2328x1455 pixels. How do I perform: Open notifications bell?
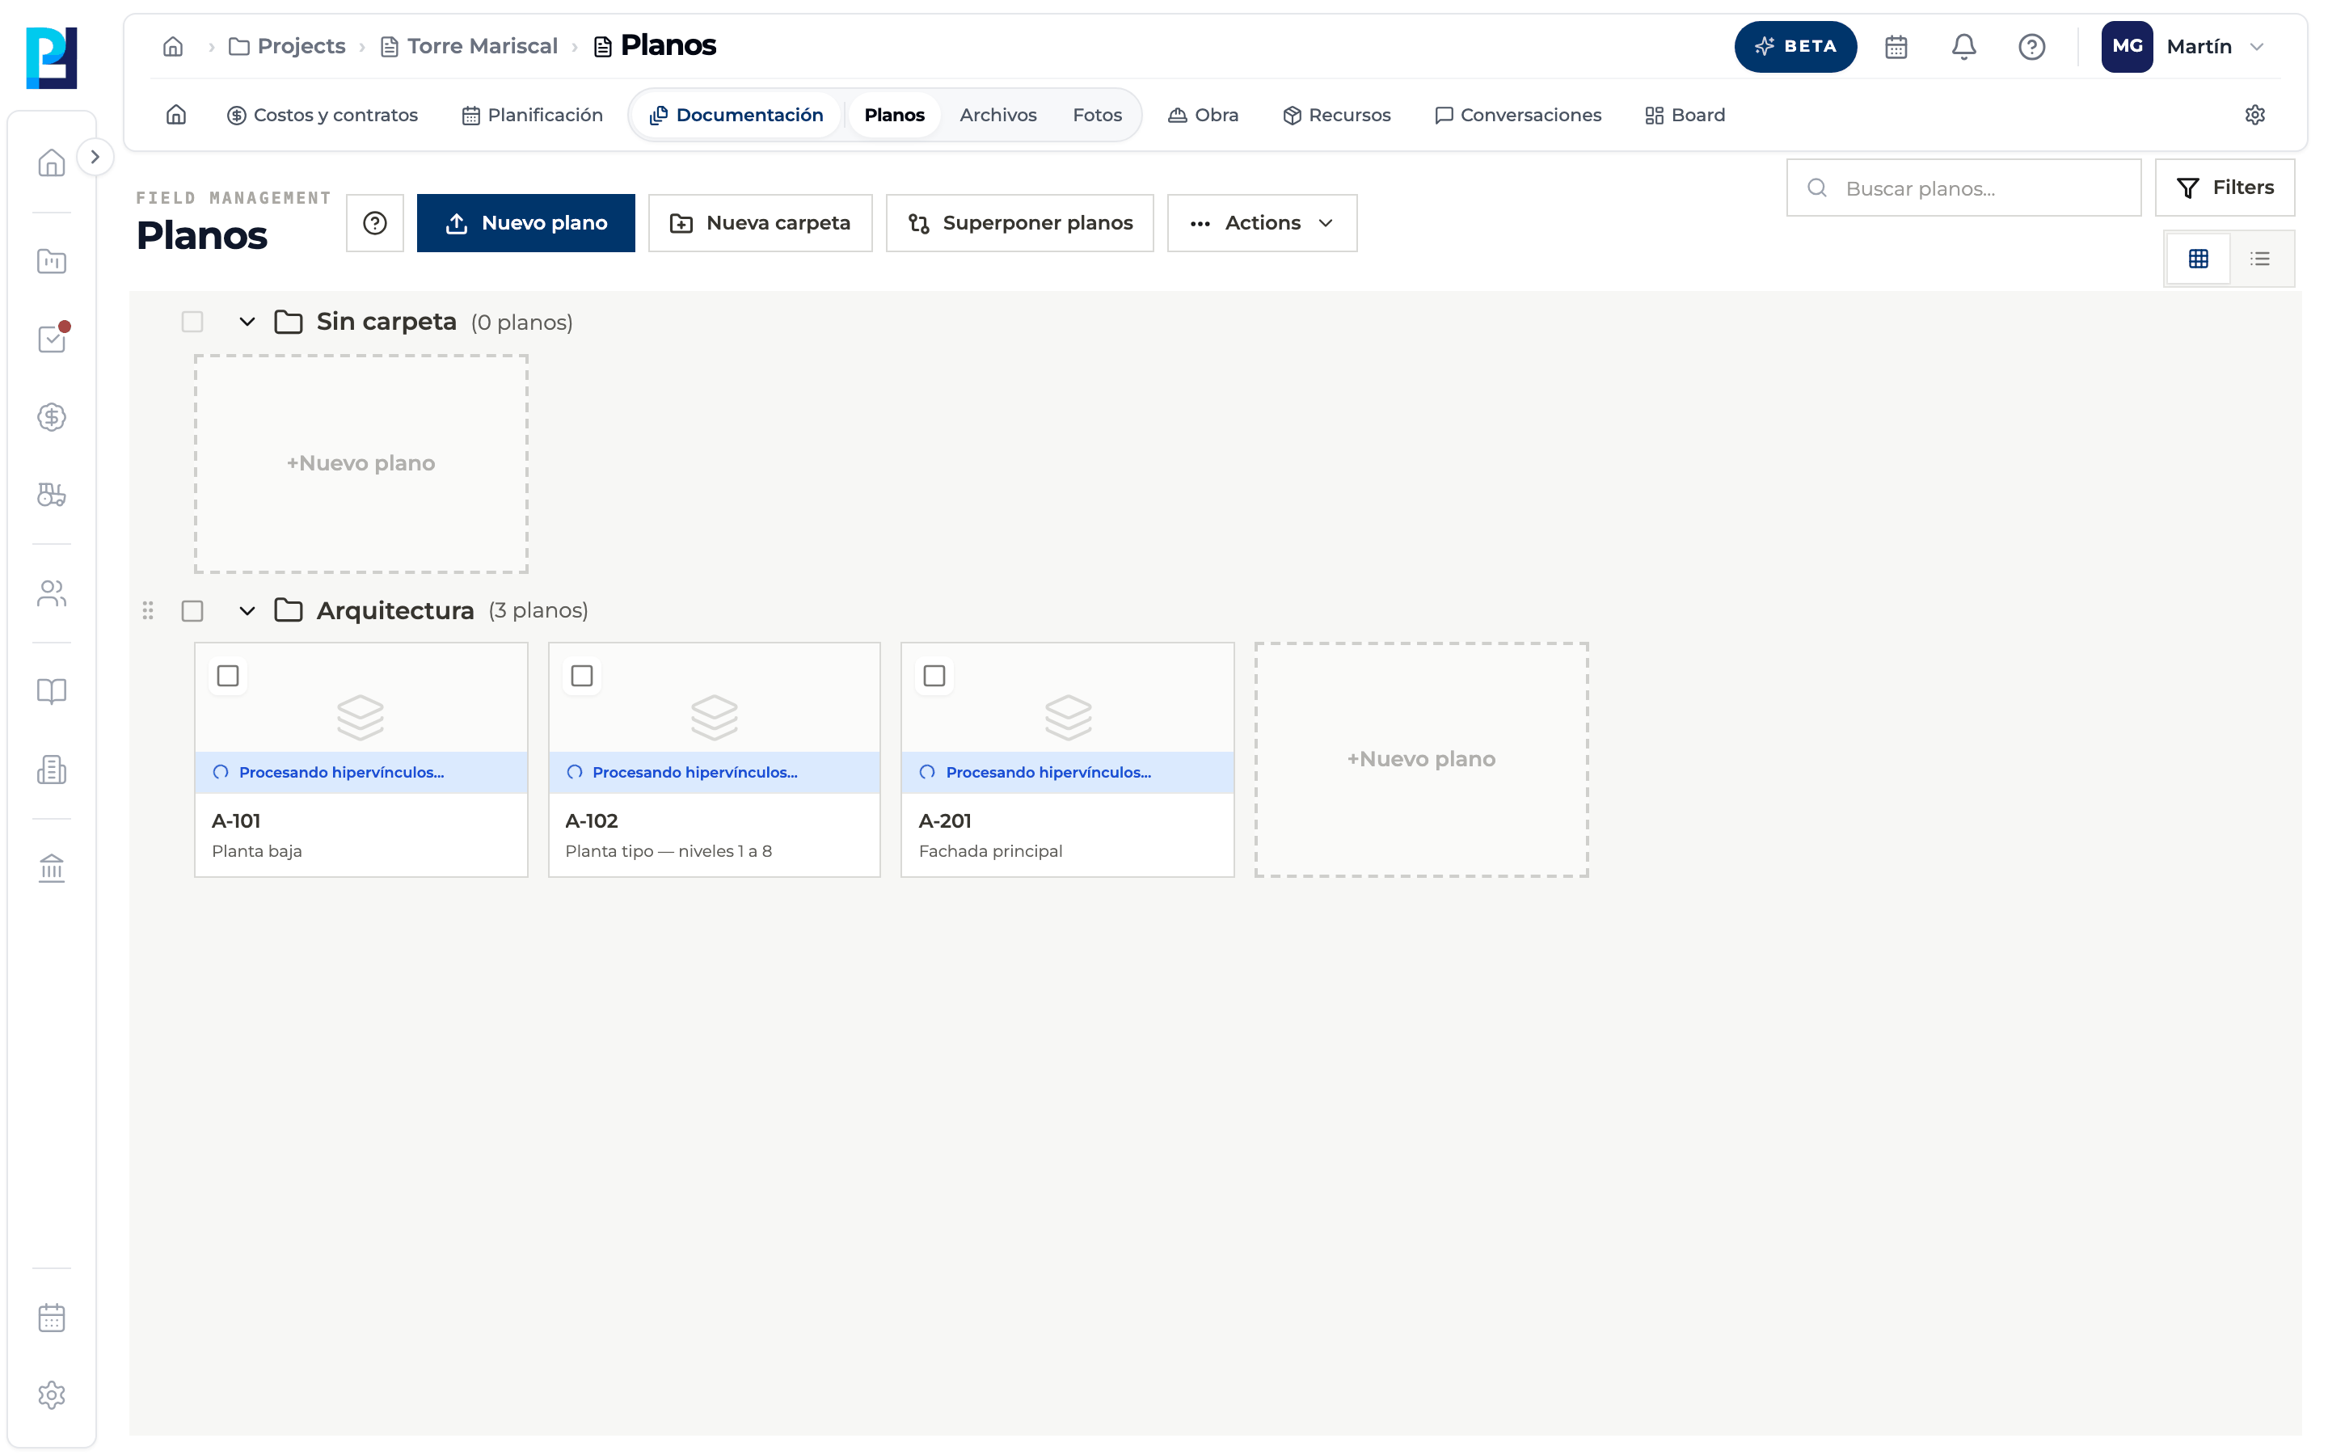(1963, 46)
